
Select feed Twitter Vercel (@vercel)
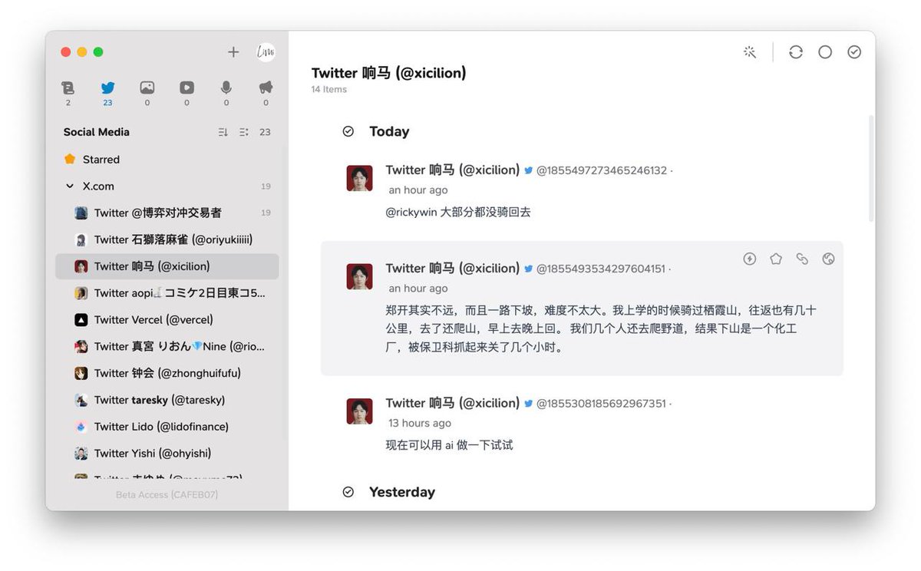point(167,320)
